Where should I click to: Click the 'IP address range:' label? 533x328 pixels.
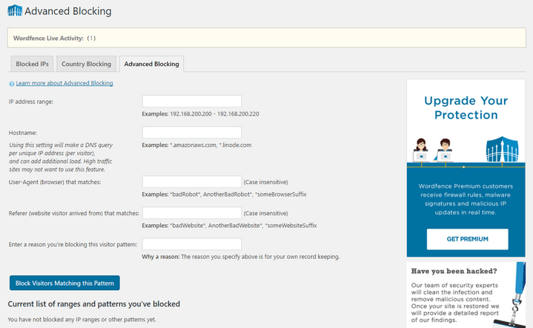tap(30, 102)
